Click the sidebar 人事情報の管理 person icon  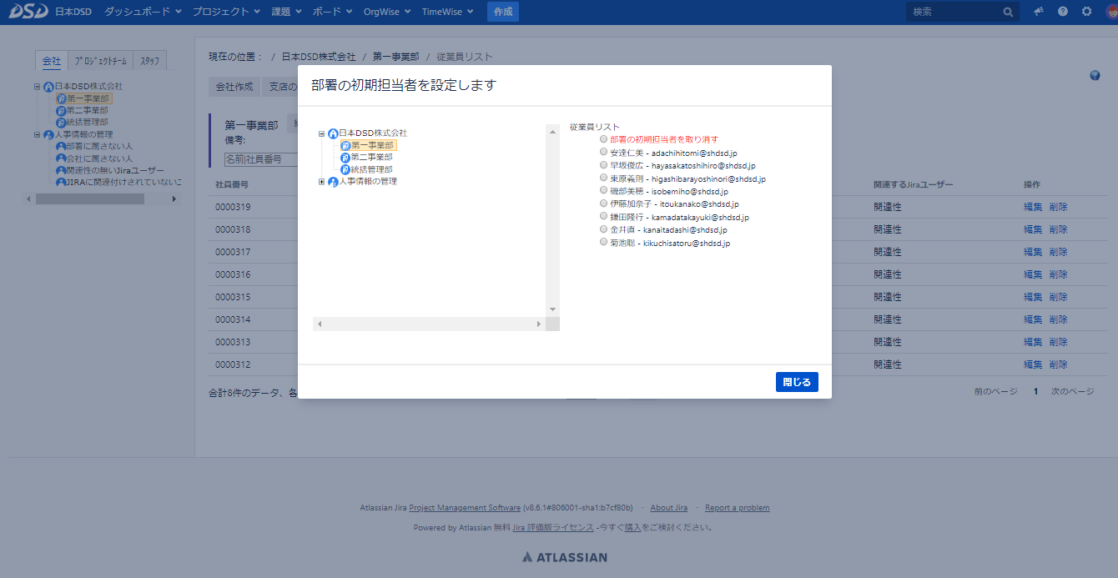[x=48, y=135]
